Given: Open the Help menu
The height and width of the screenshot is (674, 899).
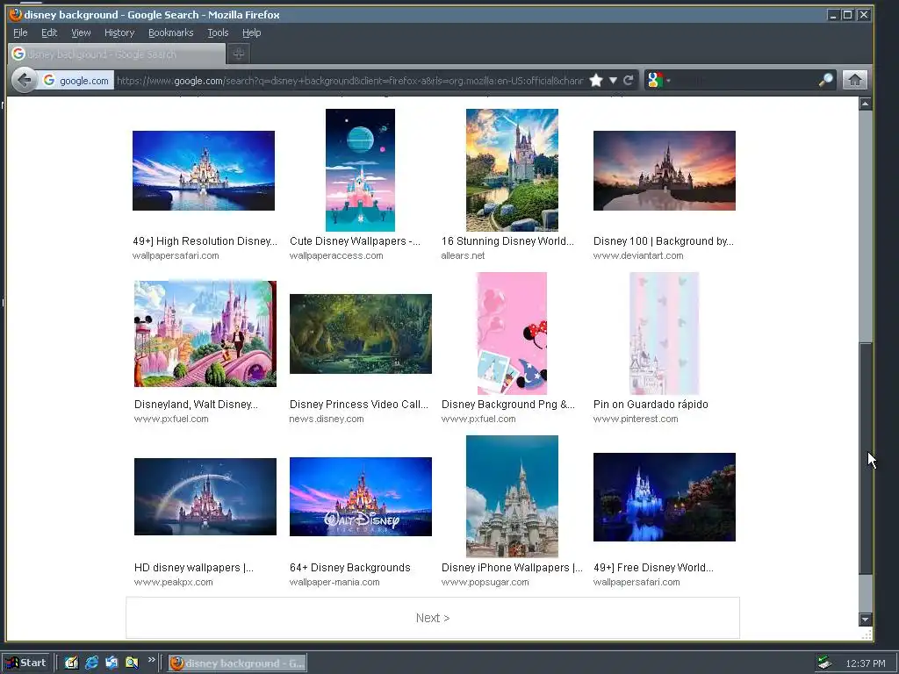Looking at the screenshot, I should 252,32.
